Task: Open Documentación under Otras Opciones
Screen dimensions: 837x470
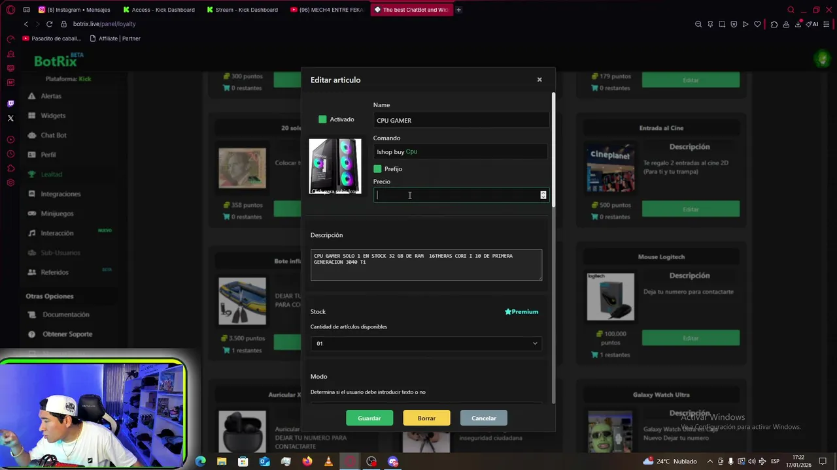Action: click(x=65, y=315)
